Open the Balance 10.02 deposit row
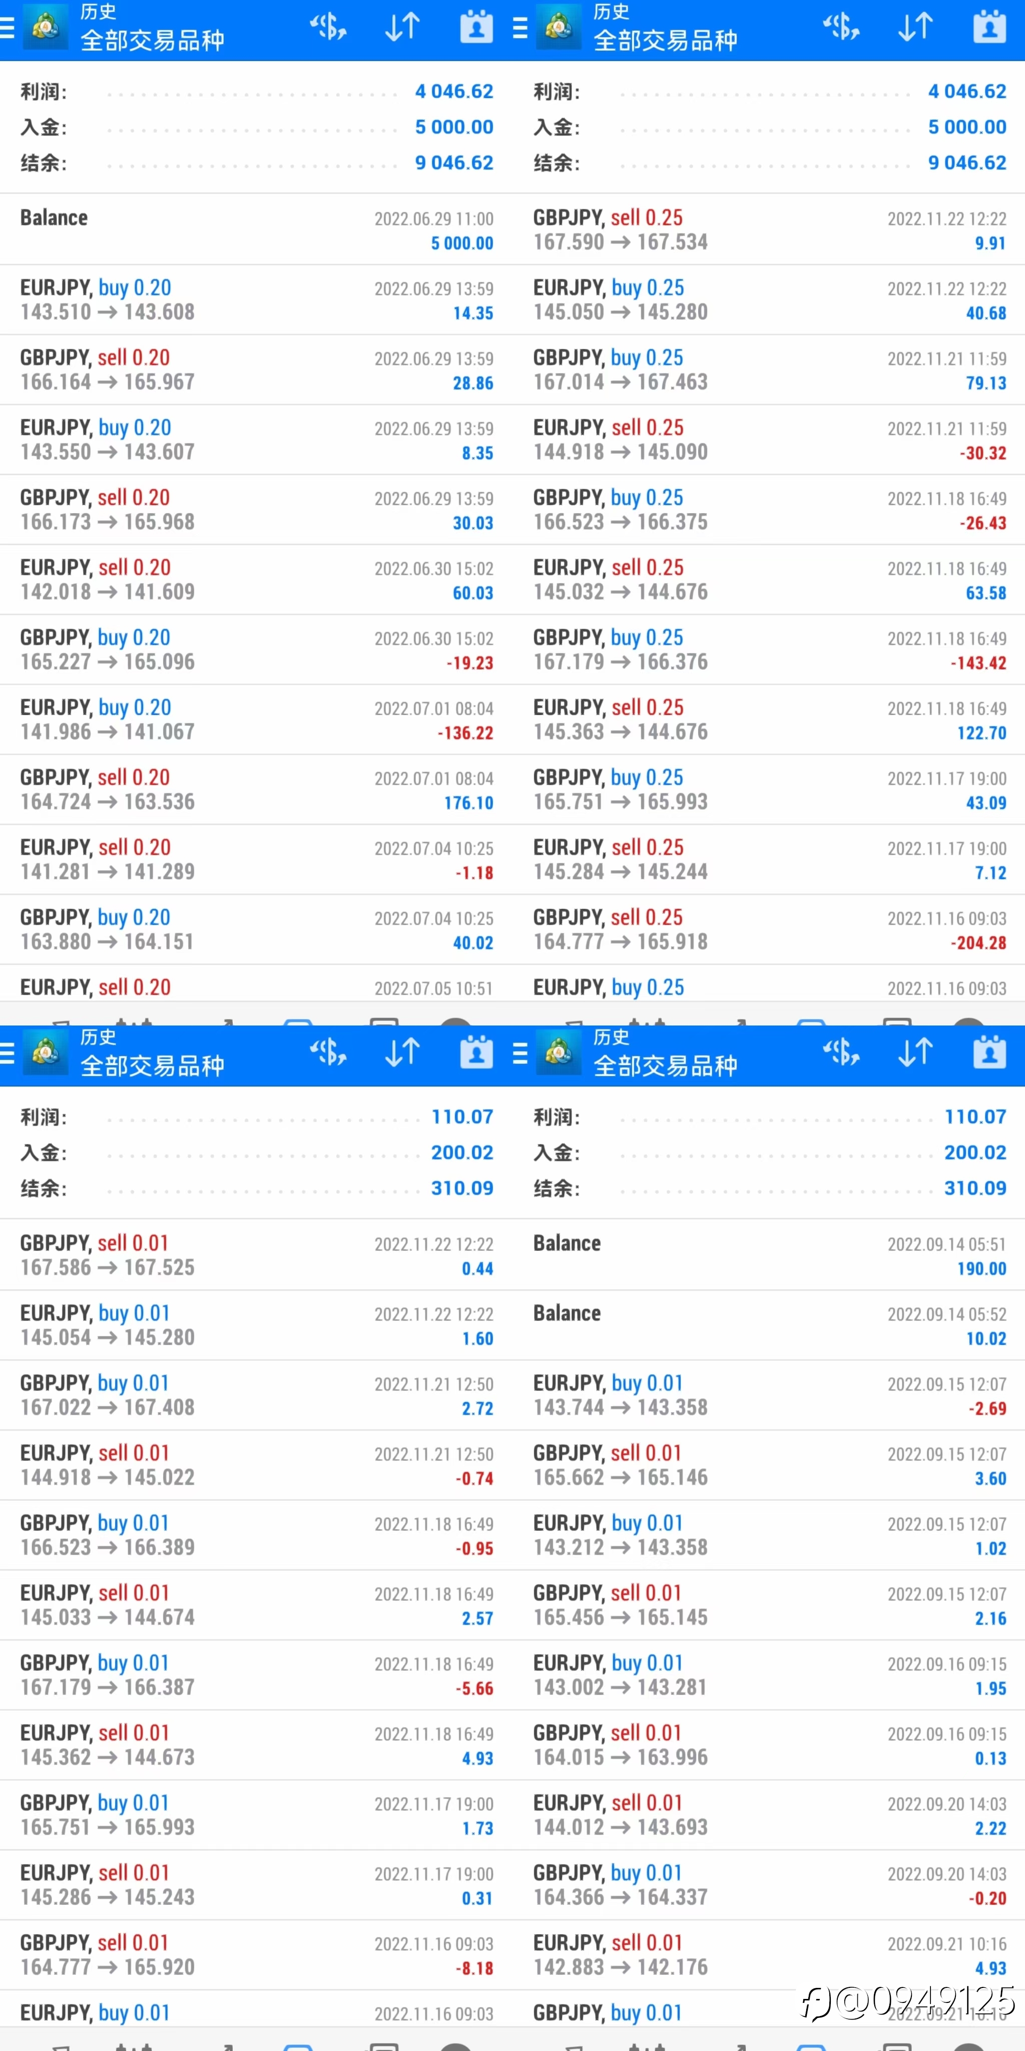Image resolution: width=1025 pixels, height=2051 pixels. tap(769, 1325)
